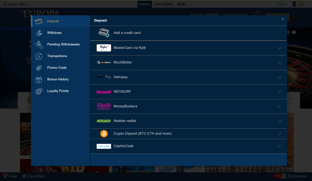Click Pending Withdrawals label

pos(63,44)
